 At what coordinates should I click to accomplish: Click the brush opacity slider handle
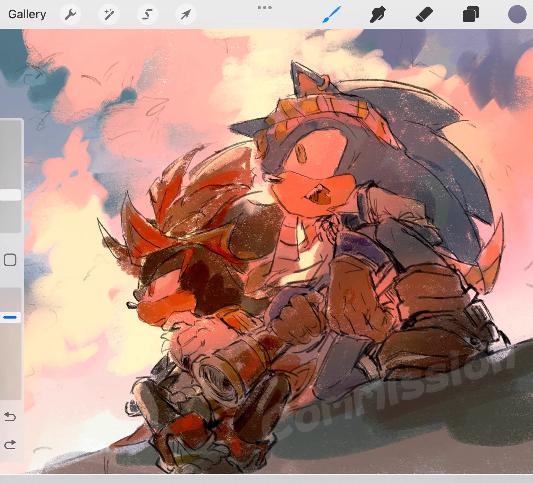point(11,317)
